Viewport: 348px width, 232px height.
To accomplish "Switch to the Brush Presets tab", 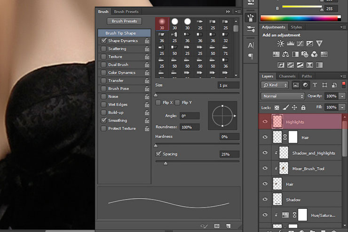I will (x=125, y=11).
